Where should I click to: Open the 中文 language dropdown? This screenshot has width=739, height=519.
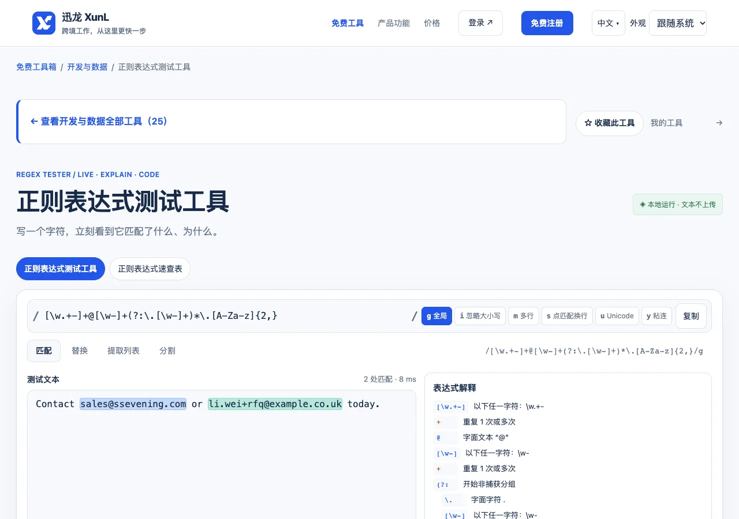coord(609,23)
